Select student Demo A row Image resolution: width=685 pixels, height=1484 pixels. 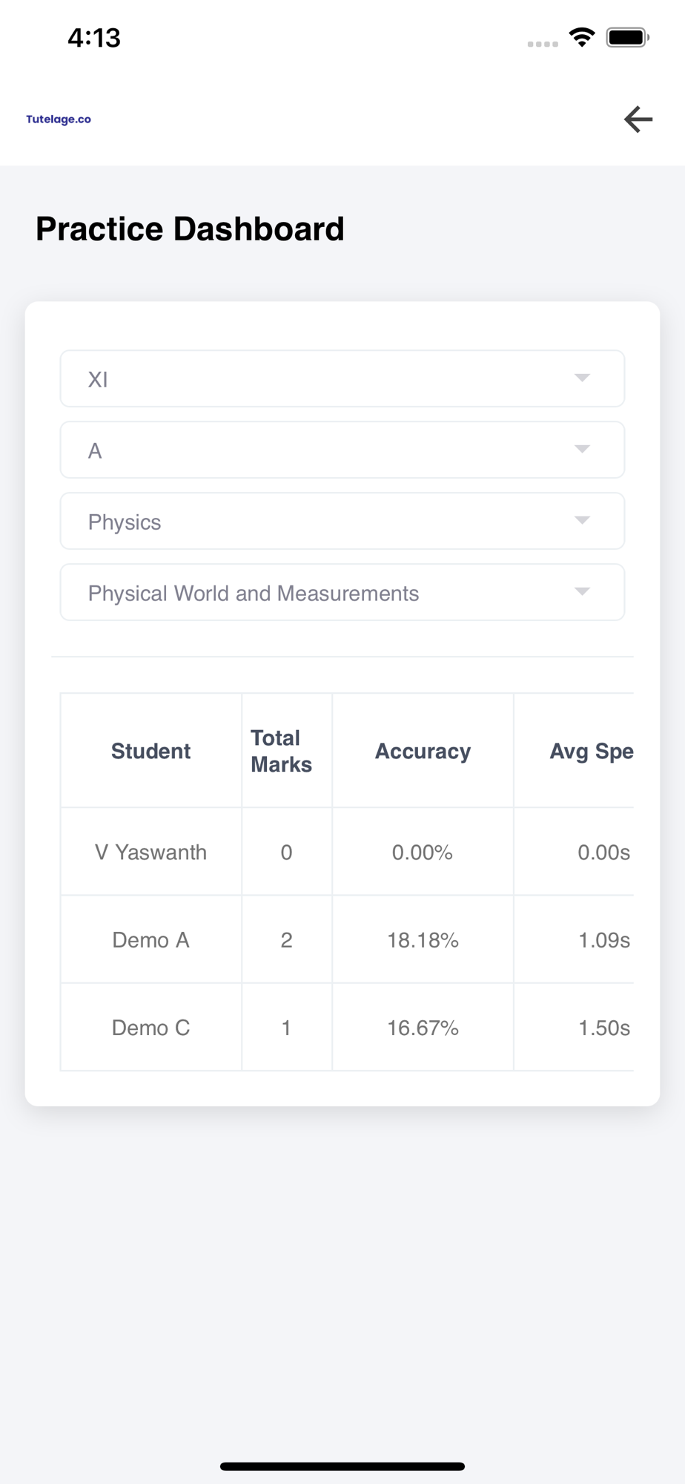(x=151, y=940)
